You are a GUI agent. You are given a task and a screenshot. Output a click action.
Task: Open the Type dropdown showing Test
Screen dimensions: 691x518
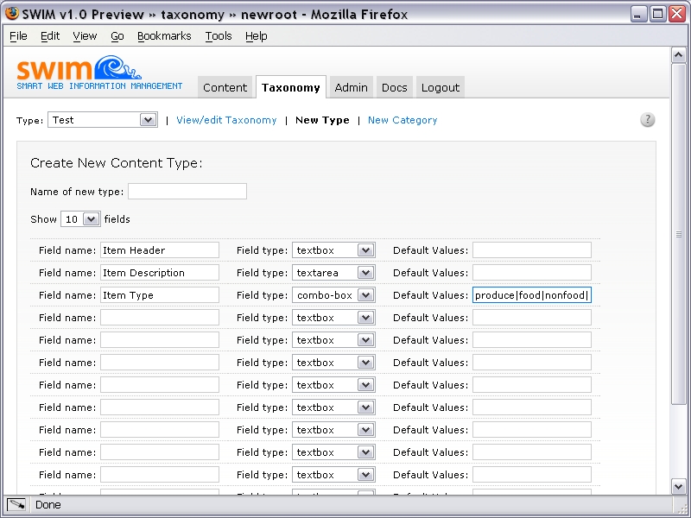point(103,120)
